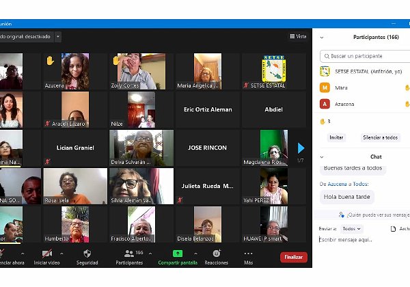
Task: Select Delva Sulvarán video tile
Action: (x=141, y=148)
